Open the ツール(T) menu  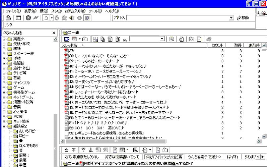click(x=95, y=11)
